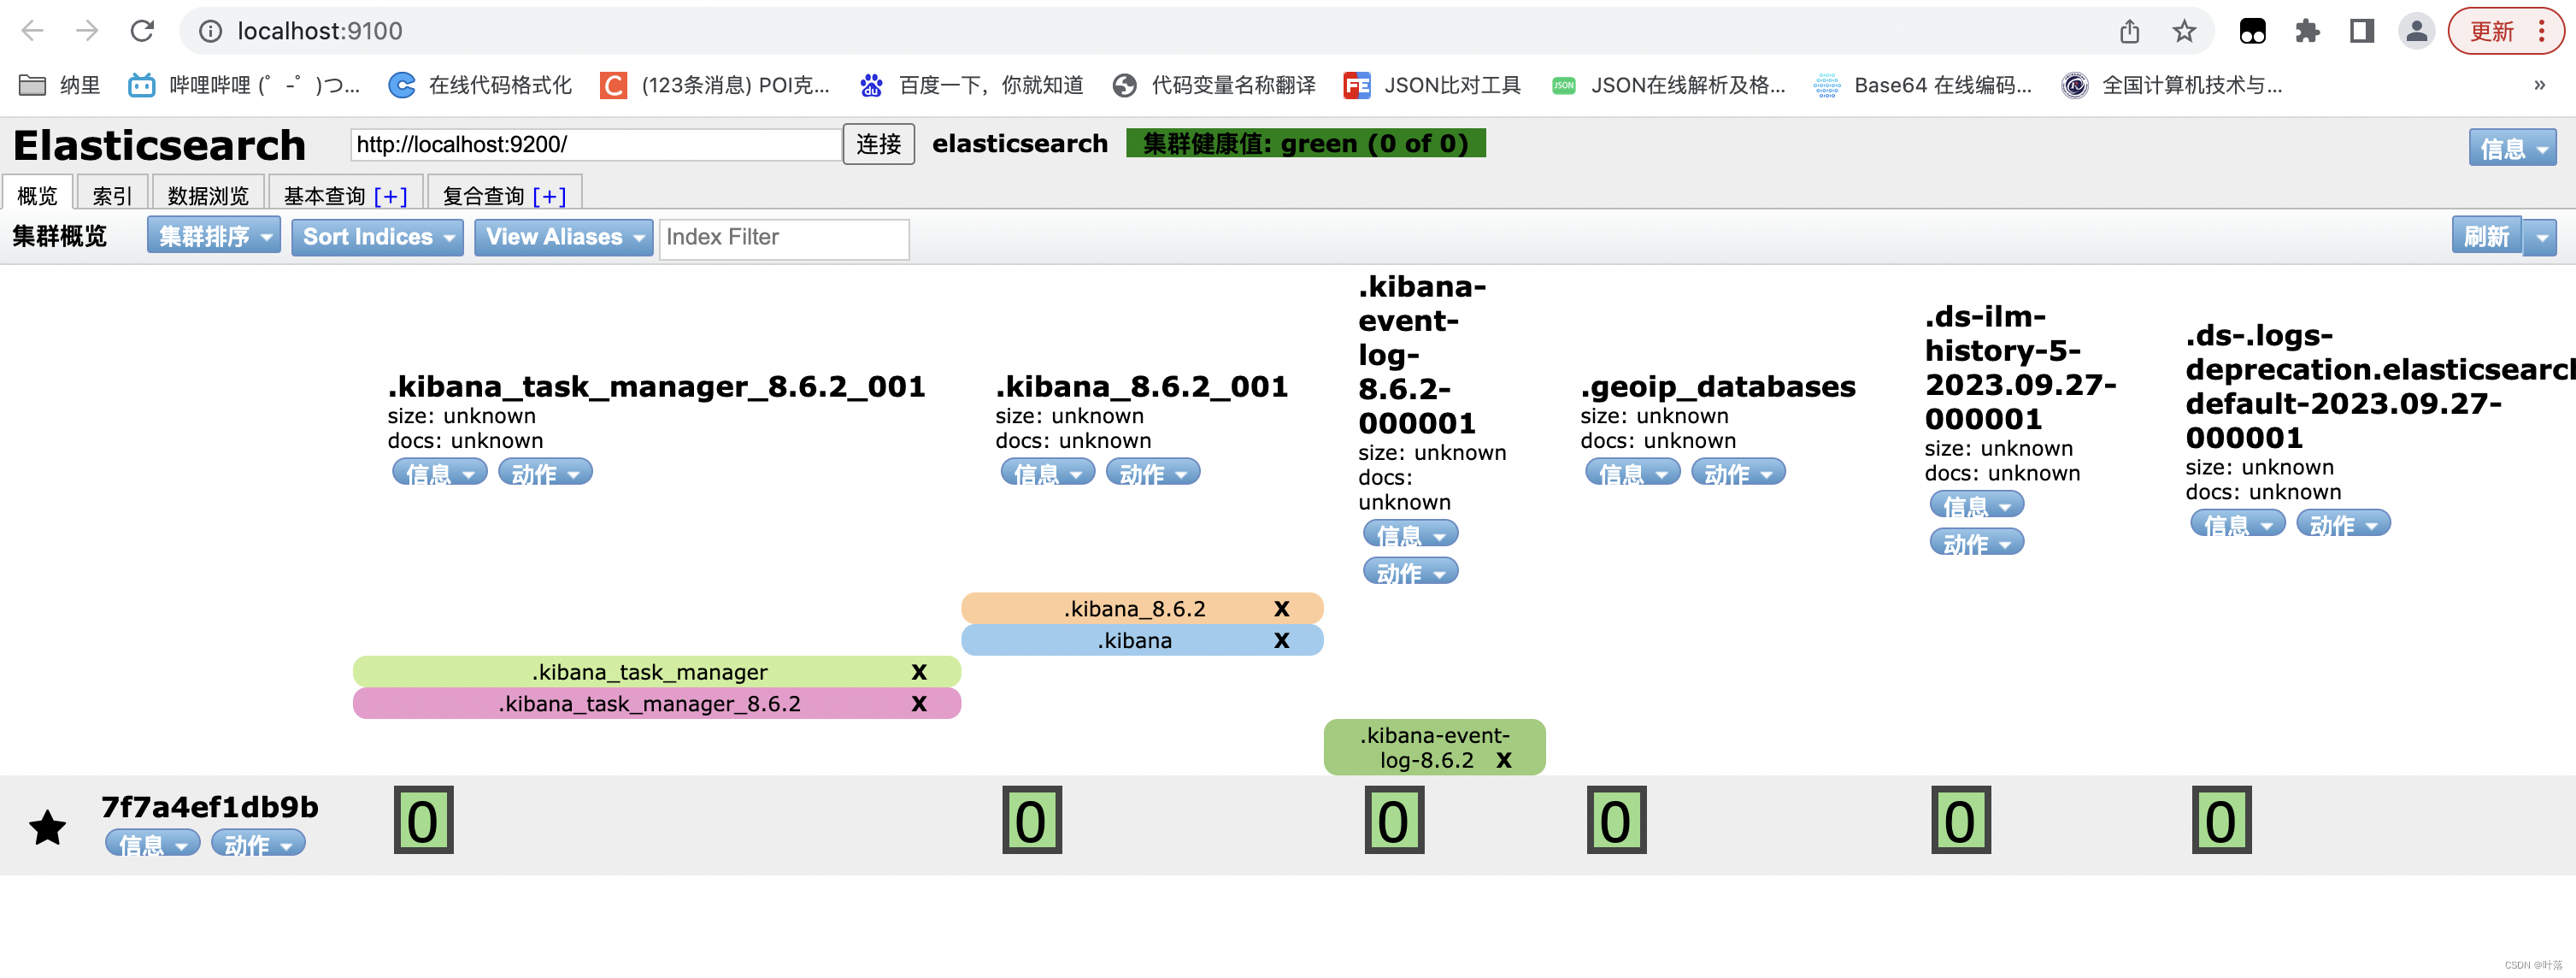The height and width of the screenshot is (978, 2576).
Task: Open 动作 for .kibana-event-log index
Action: [1410, 572]
